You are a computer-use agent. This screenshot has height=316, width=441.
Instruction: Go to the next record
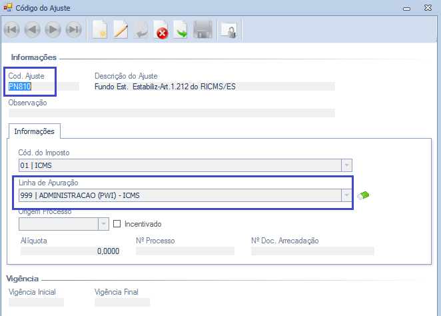click(x=53, y=29)
